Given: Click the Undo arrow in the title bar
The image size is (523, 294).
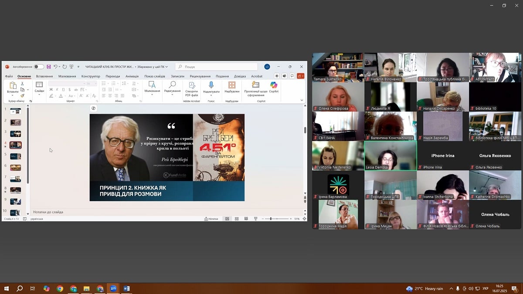Looking at the screenshot, I should [55, 67].
